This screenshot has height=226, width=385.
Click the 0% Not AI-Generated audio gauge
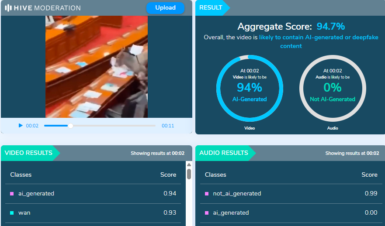click(x=332, y=88)
